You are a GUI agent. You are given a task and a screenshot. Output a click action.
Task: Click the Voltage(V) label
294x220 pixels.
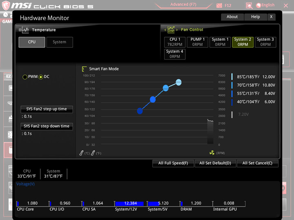25,184
